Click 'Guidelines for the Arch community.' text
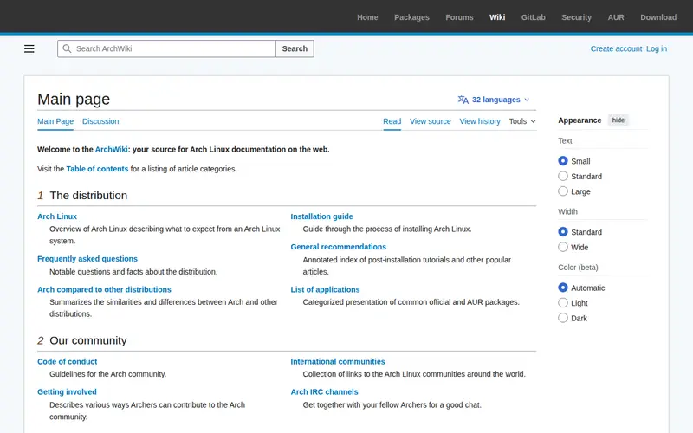The height and width of the screenshot is (433, 693). pyautogui.click(x=107, y=374)
